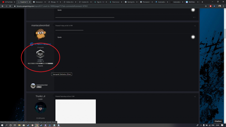Image resolution: width=226 pixels, height=127 pixels.
Task: Open the Chatbox button
Action: (x=218, y=121)
